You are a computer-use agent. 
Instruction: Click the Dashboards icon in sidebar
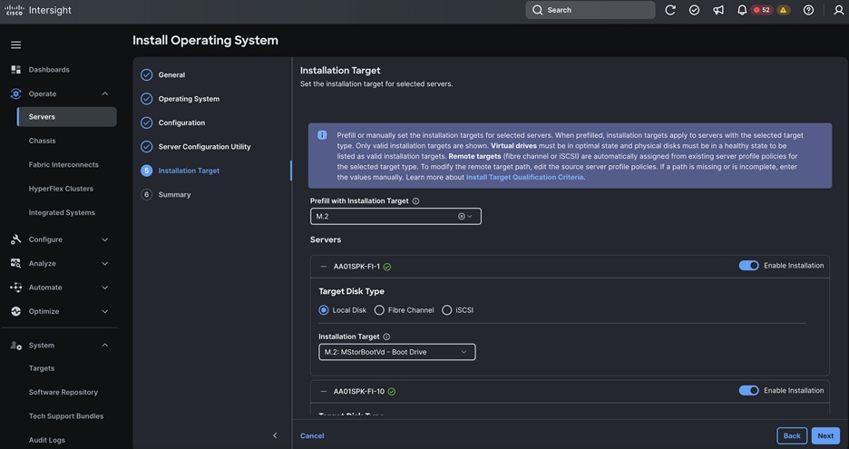pyautogui.click(x=15, y=69)
